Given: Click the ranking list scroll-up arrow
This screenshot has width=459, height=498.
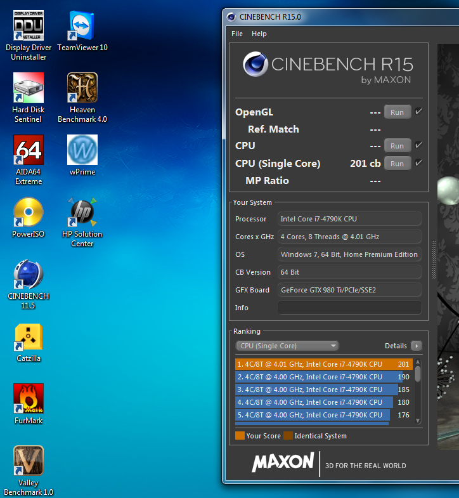Looking at the screenshot, I should click(418, 362).
